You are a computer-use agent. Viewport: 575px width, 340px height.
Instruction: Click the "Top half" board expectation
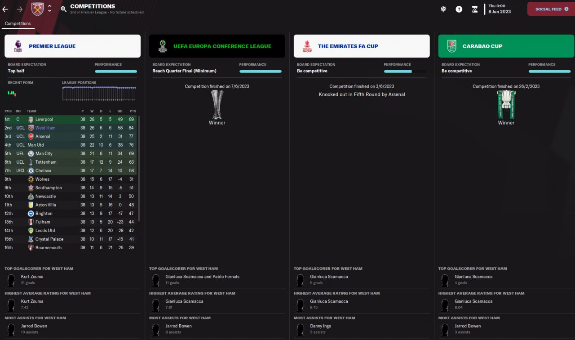click(x=17, y=71)
